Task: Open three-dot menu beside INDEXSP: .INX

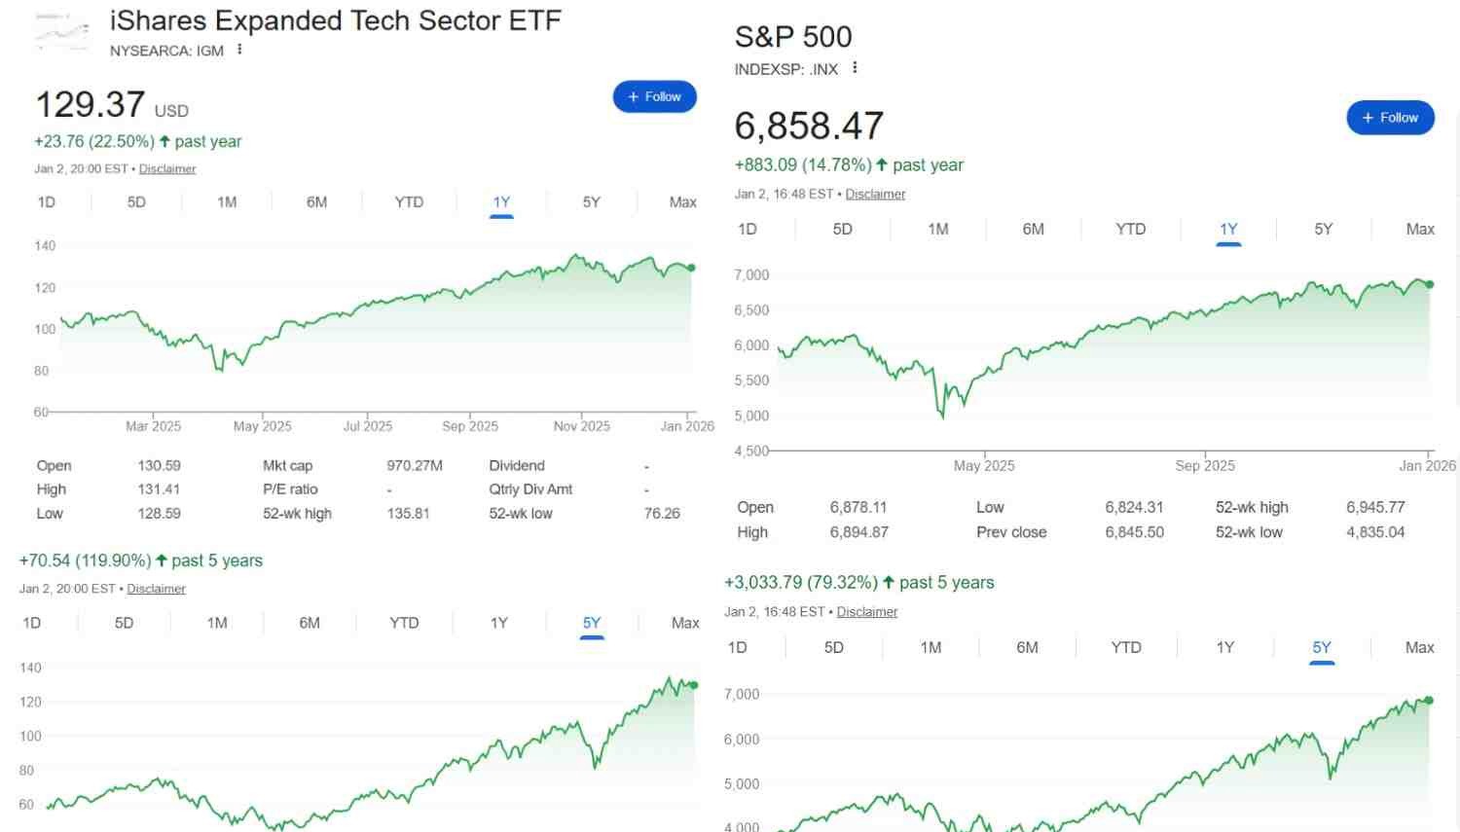Action: (855, 68)
